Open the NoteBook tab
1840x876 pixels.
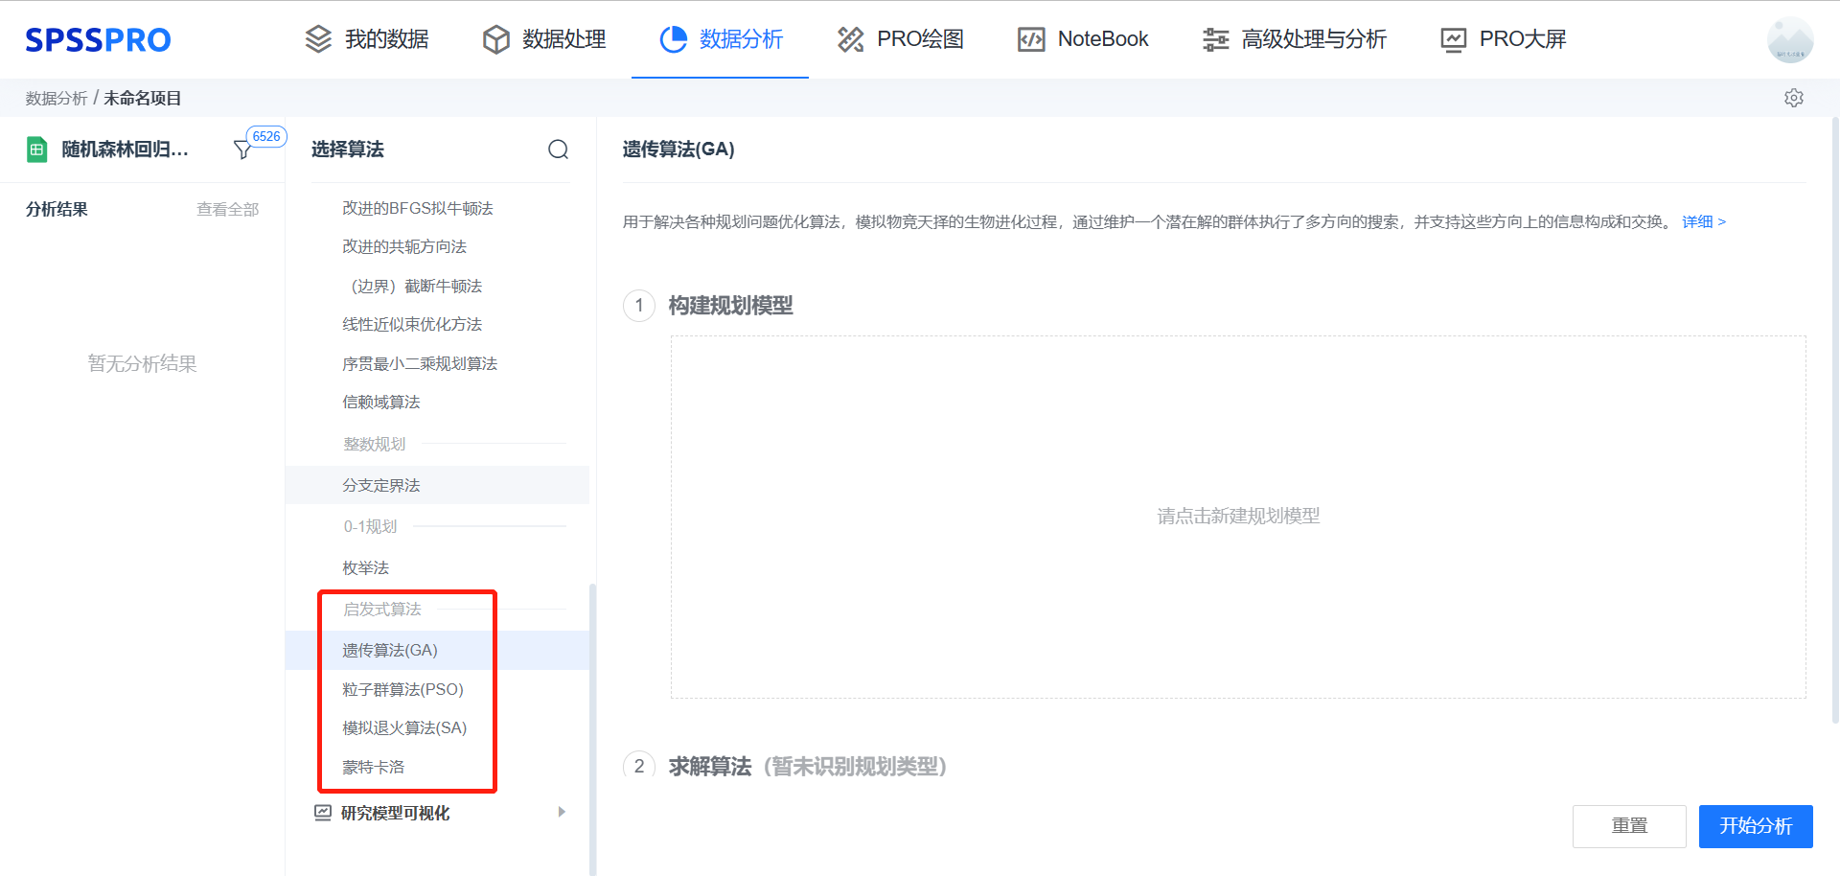coord(1083,39)
